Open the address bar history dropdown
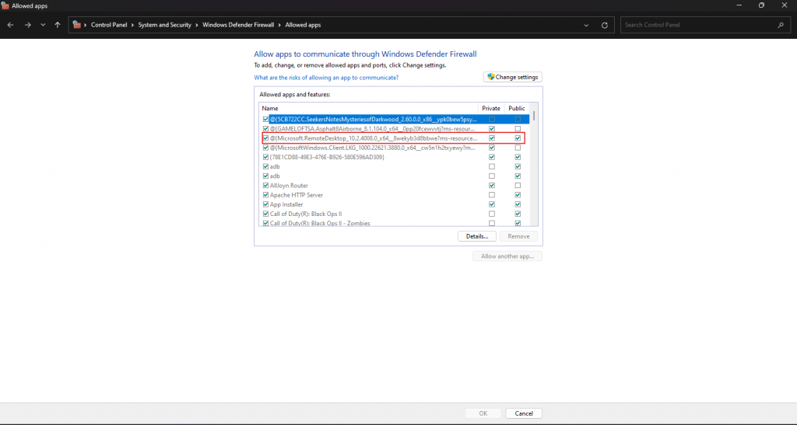 pos(586,25)
